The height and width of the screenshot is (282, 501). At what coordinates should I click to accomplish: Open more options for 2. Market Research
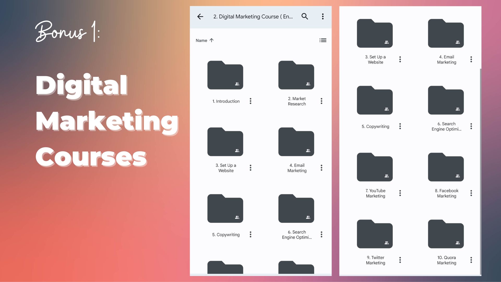point(321,101)
